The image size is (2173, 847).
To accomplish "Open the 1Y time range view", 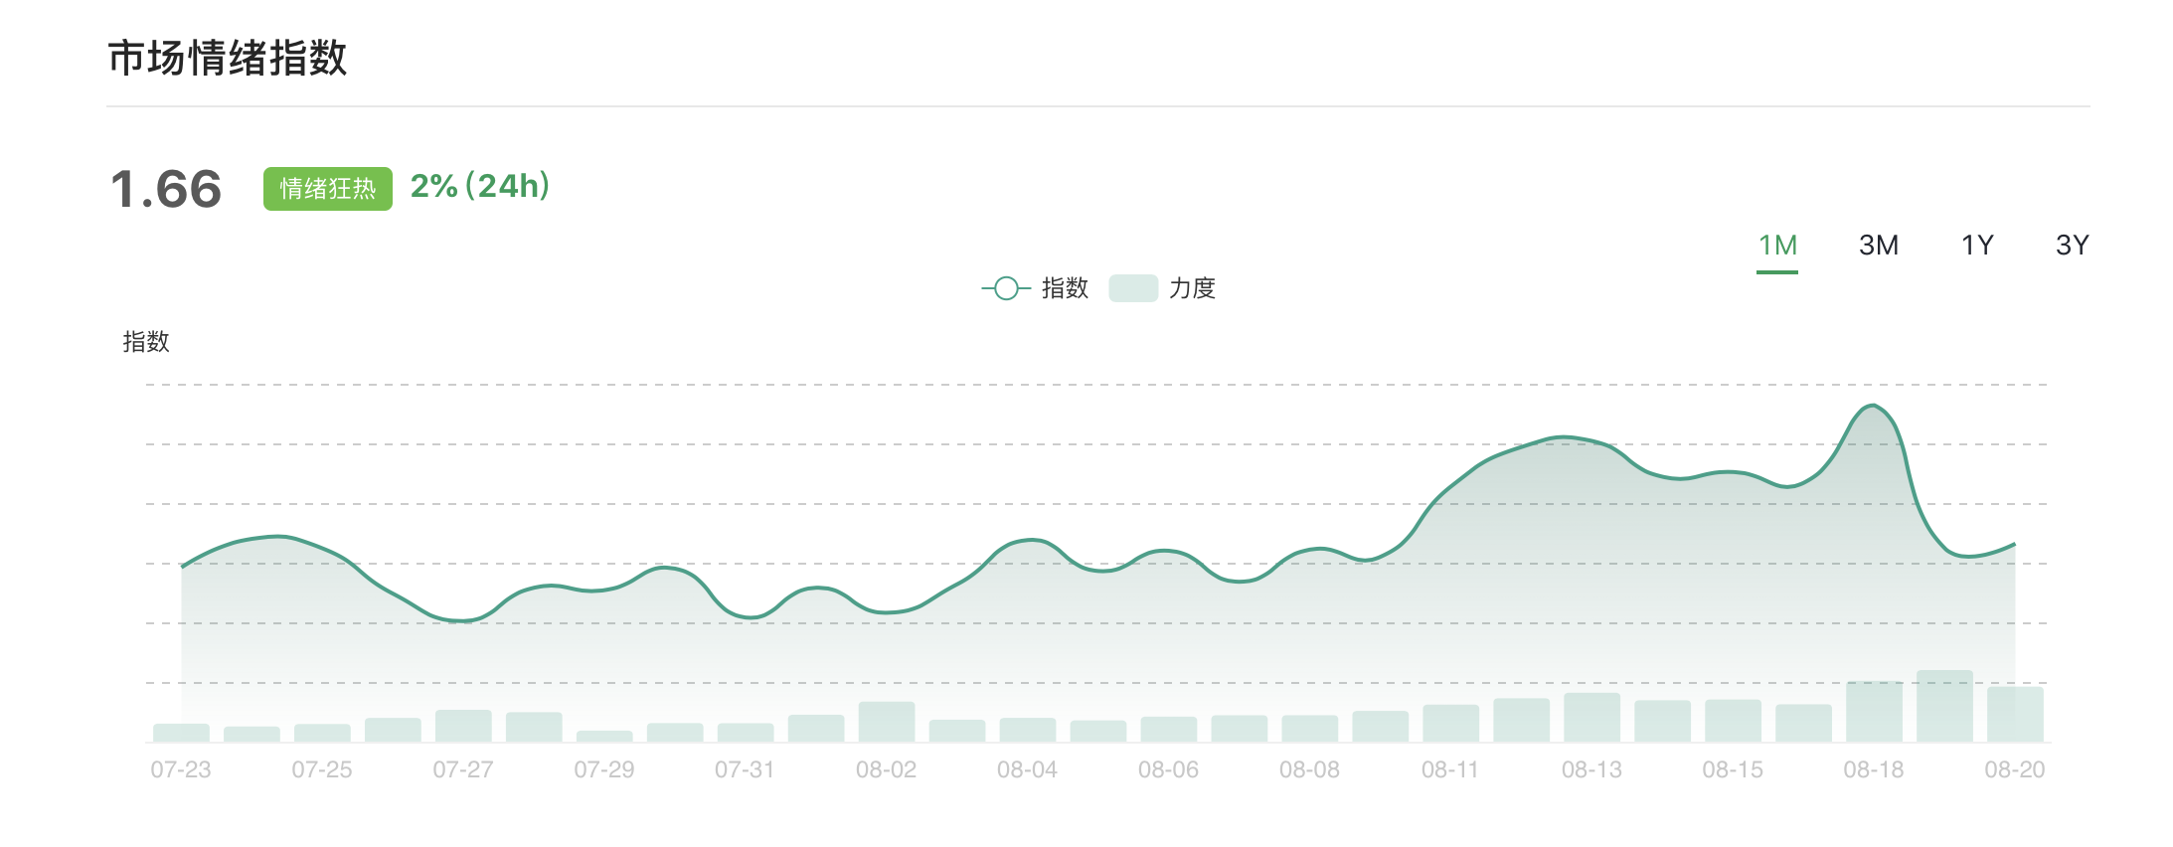I will point(1976,246).
